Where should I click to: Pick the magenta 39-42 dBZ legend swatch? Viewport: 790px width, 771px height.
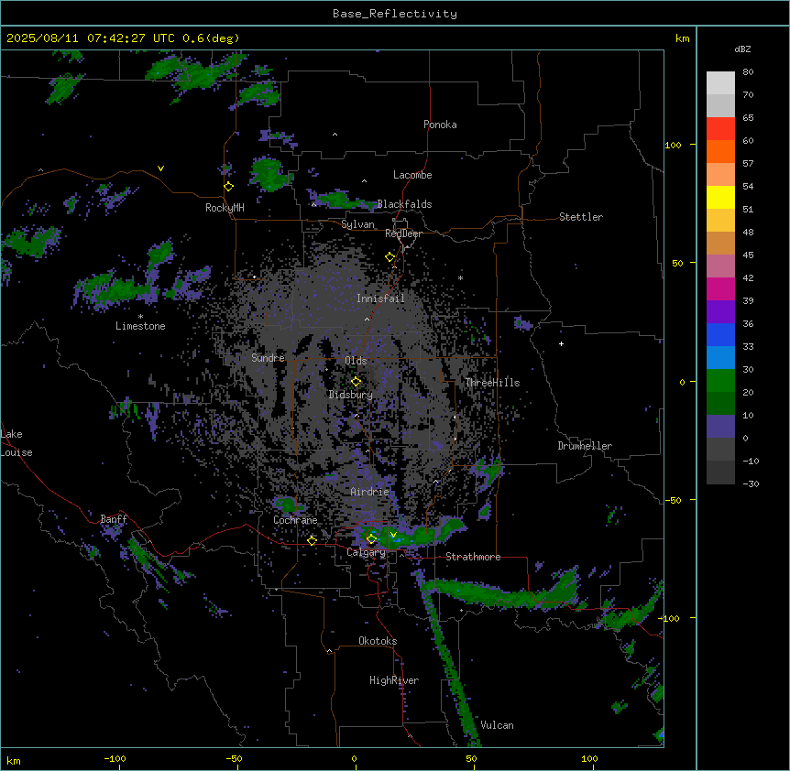720,288
